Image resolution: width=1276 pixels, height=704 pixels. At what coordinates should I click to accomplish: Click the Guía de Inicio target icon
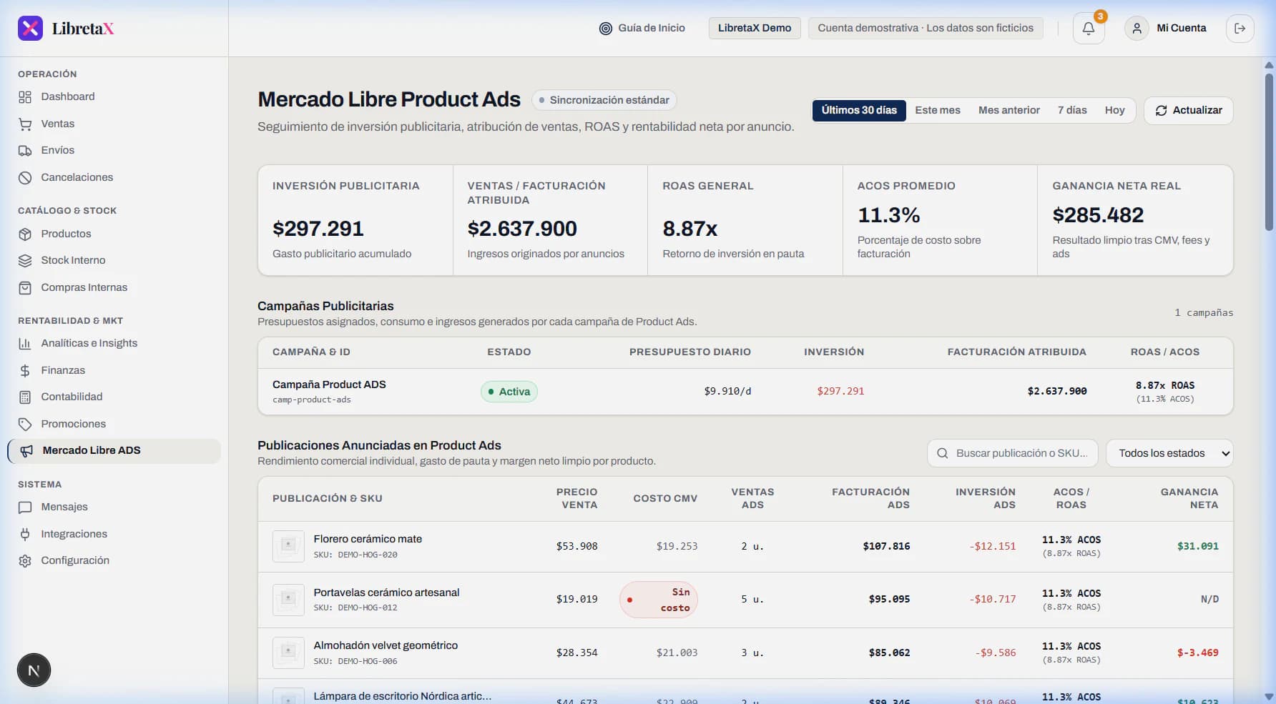606,29
